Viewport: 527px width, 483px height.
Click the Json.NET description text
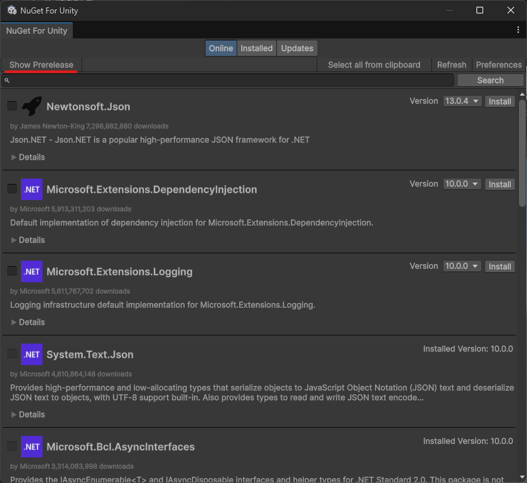pos(160,139)
